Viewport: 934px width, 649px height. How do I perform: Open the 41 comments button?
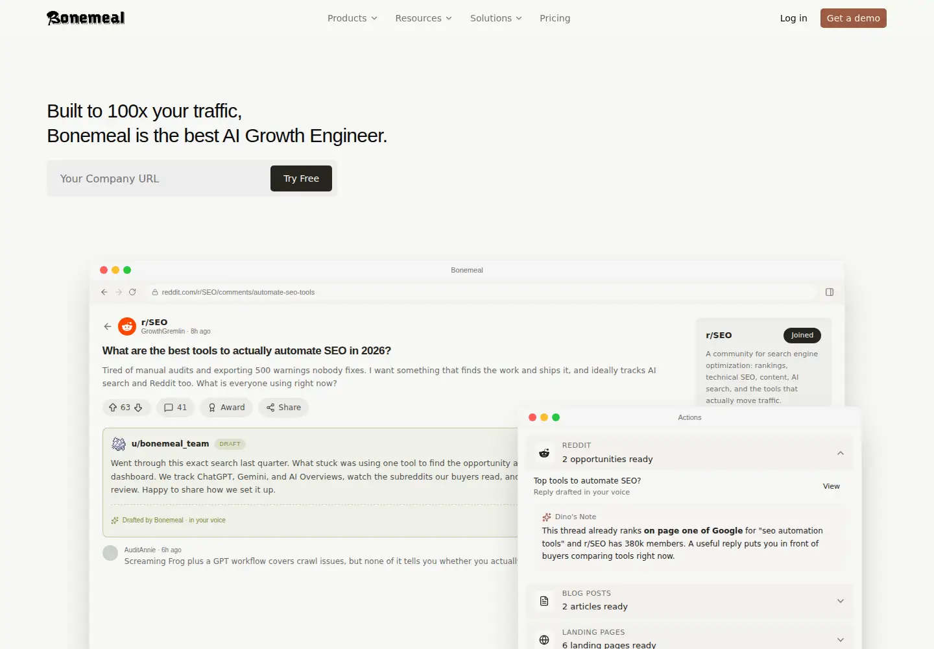click(175, 408)
